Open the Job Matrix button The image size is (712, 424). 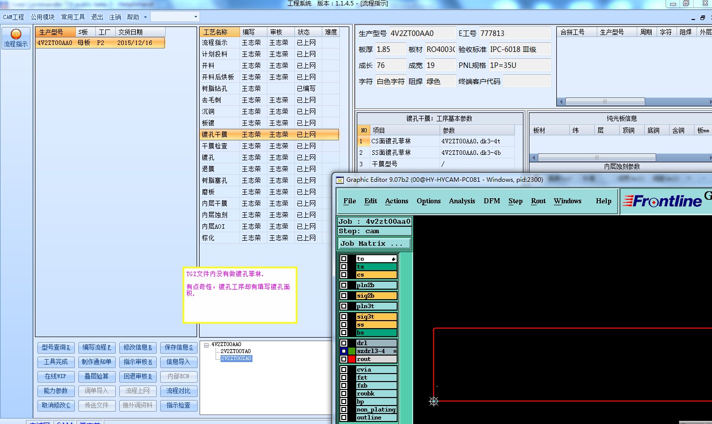click(375, 243)
